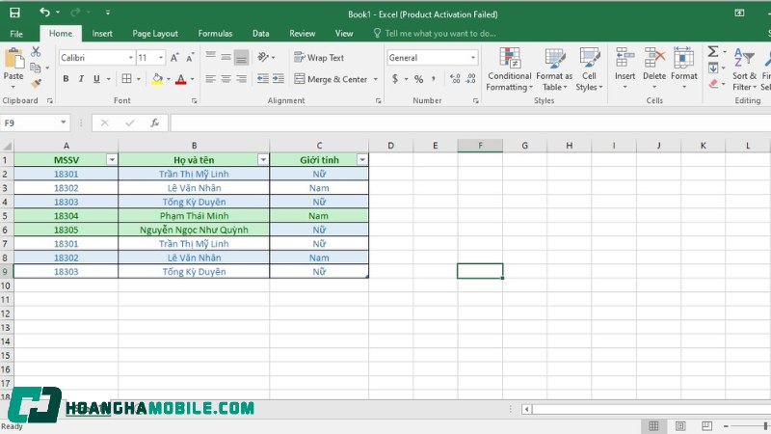
Task: Apply the Borders icon
Action: coord(126,79)
